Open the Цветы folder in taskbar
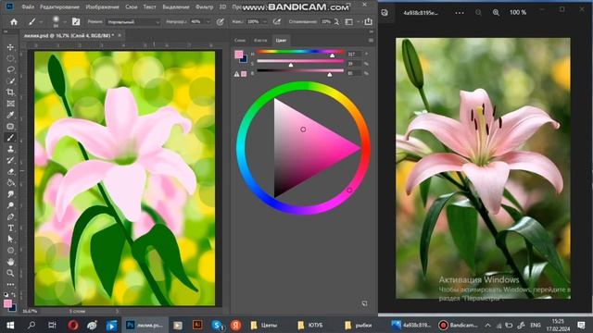This screenshot has height=333, width=593. point(265,325)
